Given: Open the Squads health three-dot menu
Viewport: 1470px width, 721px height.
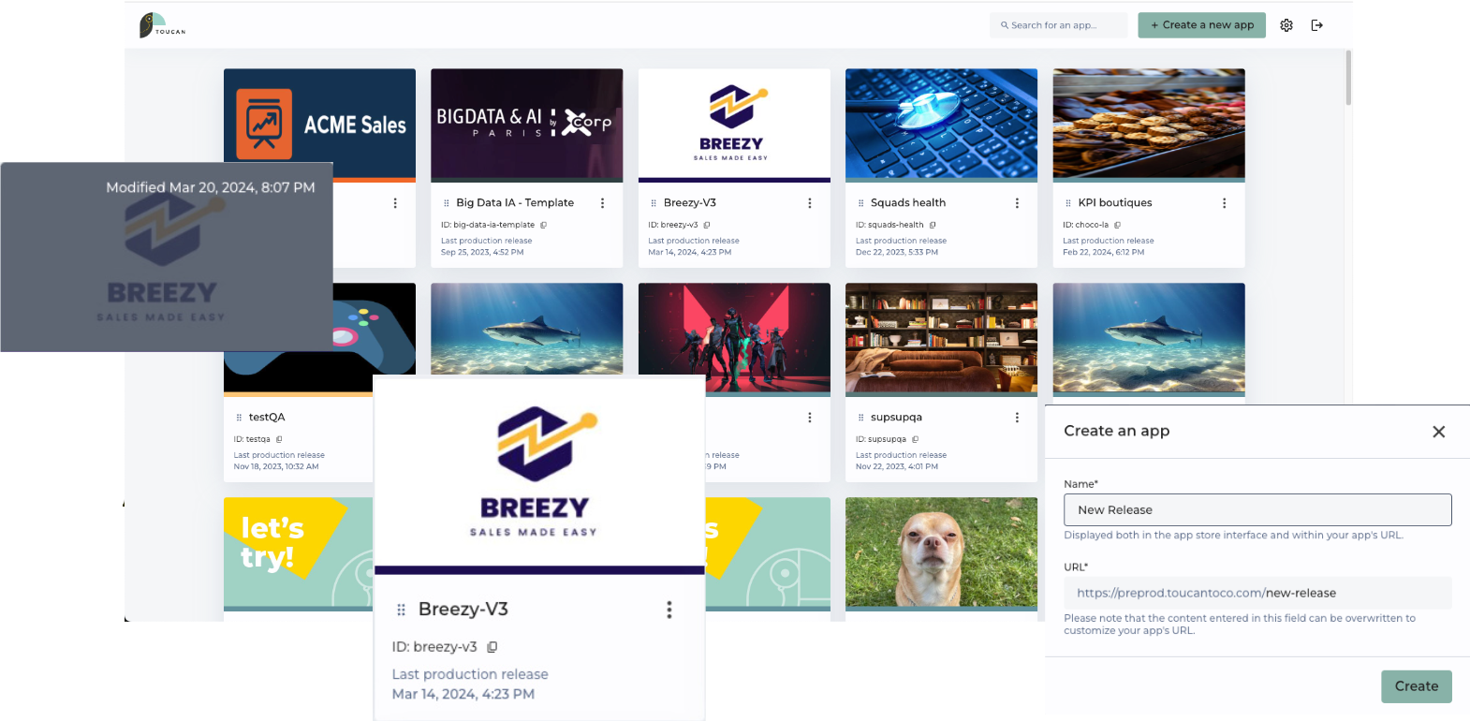Looking at the screenshot, I should (1017, 203).
